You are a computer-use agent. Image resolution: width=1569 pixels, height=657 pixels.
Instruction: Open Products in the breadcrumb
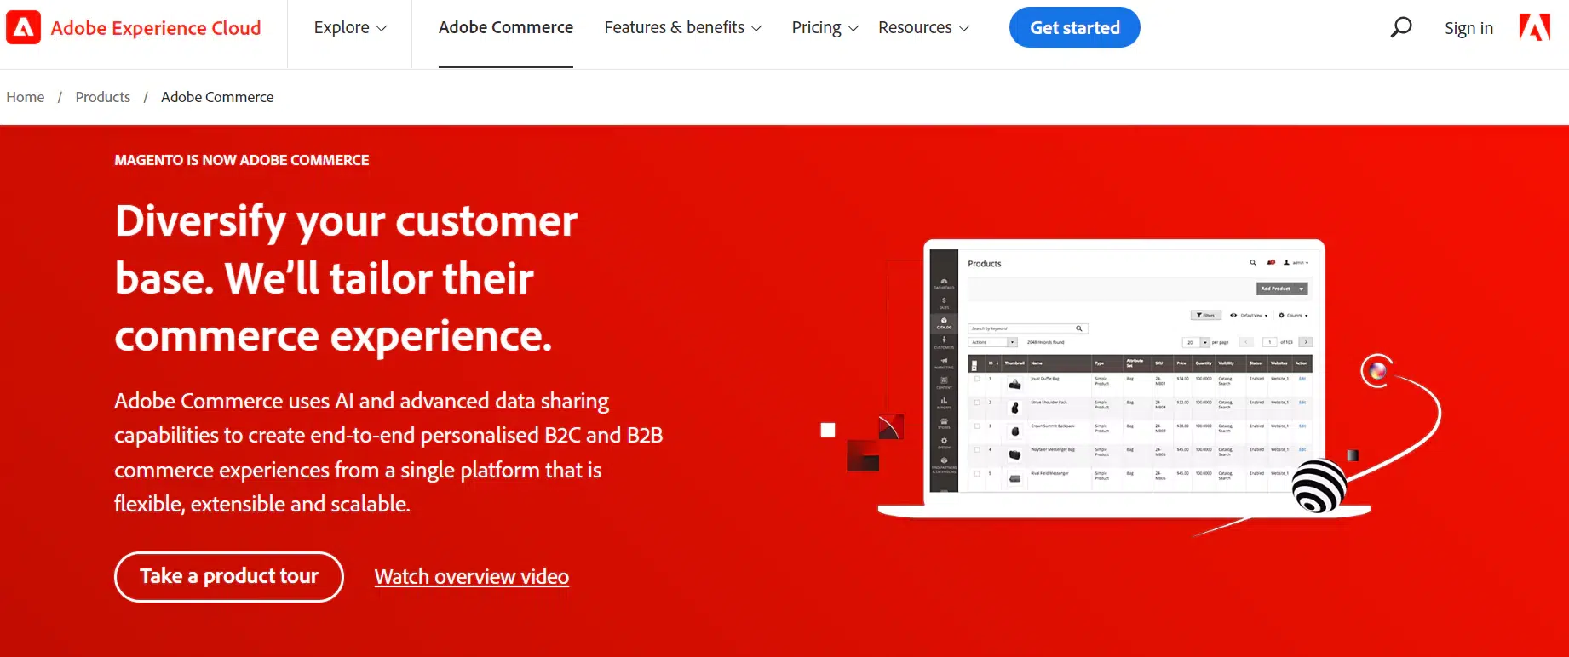(x=103, y=97)
